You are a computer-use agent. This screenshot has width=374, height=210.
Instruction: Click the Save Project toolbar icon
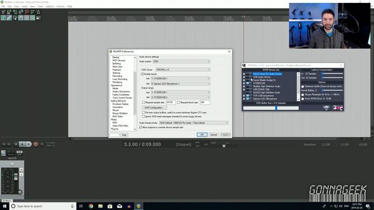(x=15, y=12)
